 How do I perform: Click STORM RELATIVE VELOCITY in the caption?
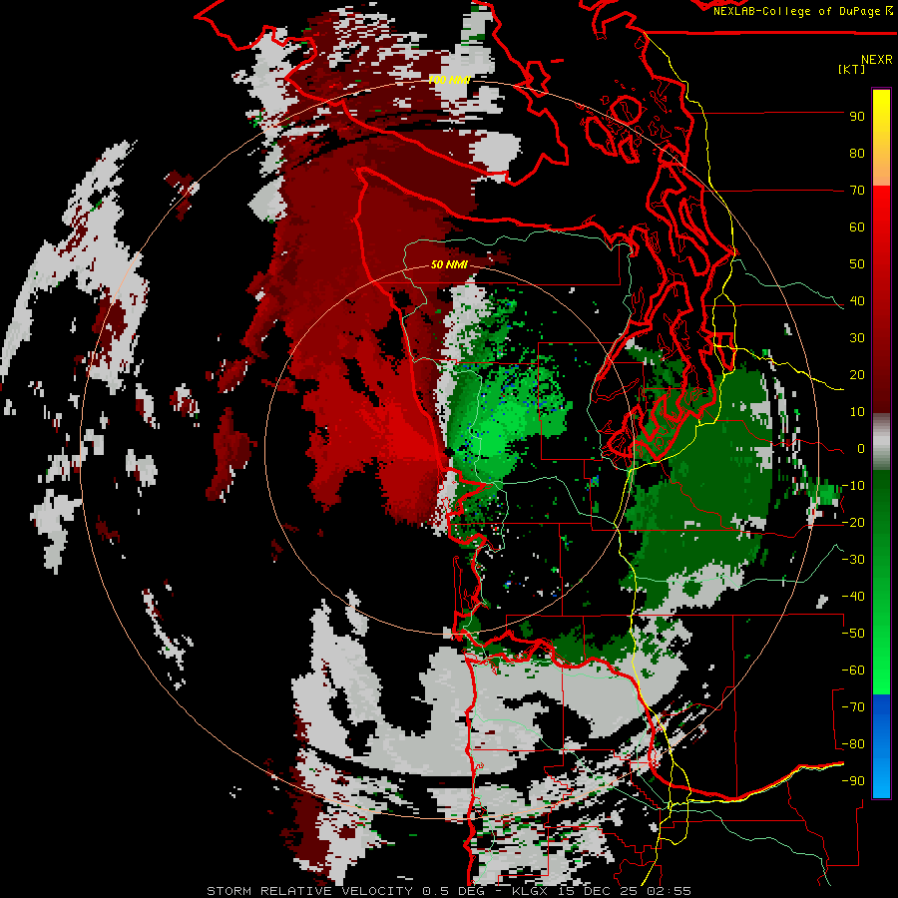point(309,891)
